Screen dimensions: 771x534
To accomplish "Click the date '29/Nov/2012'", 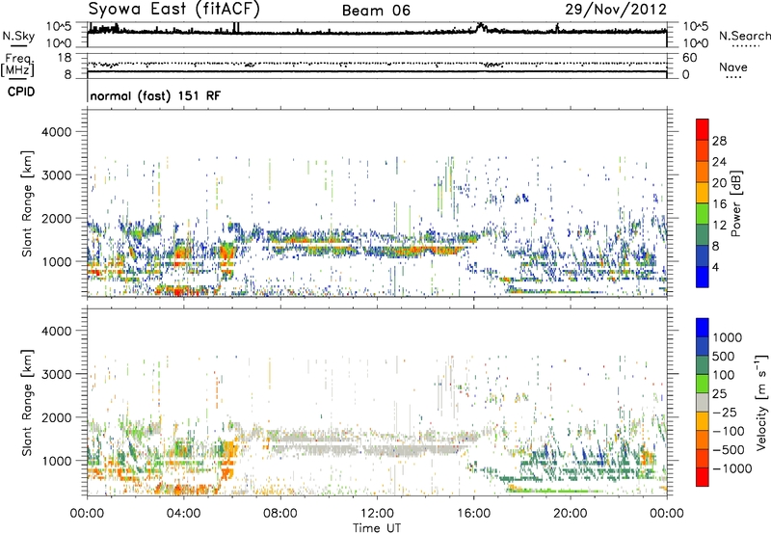I will point(616,9).
